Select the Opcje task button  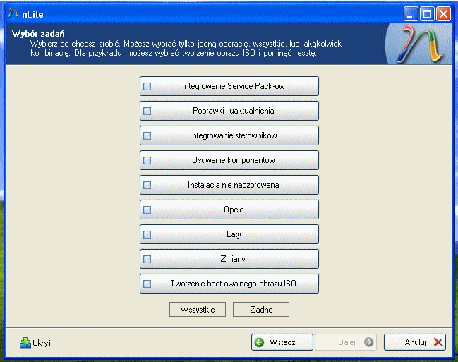(229, 210)
